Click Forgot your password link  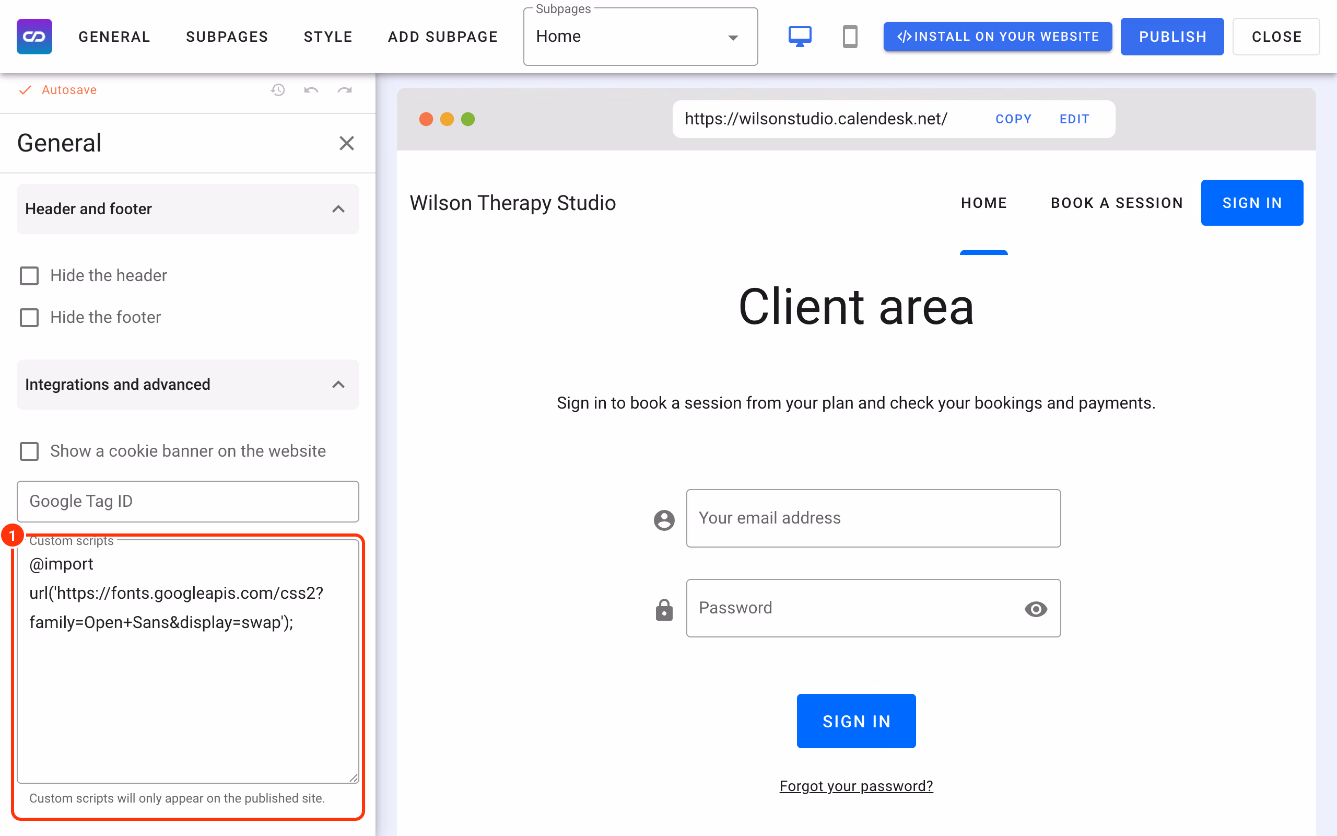[x=856, y=786]
